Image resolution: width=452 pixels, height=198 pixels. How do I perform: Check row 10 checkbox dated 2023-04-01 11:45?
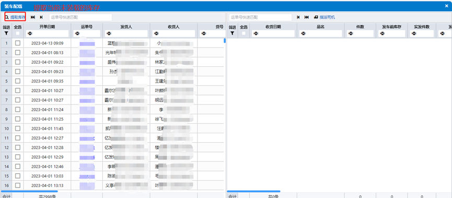click(x=18, y=128)
